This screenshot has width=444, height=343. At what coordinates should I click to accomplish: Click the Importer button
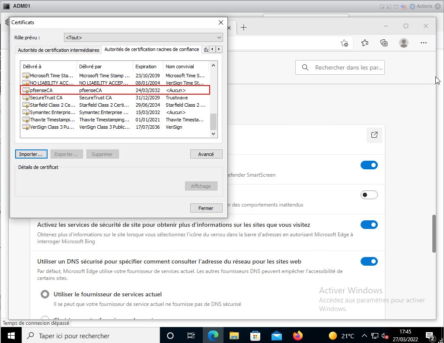(31, 154)
